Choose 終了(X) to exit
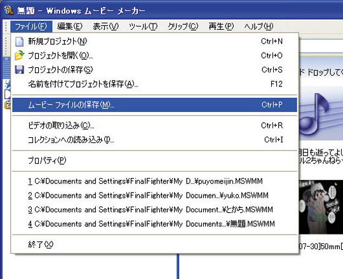 tap(154, 245)
